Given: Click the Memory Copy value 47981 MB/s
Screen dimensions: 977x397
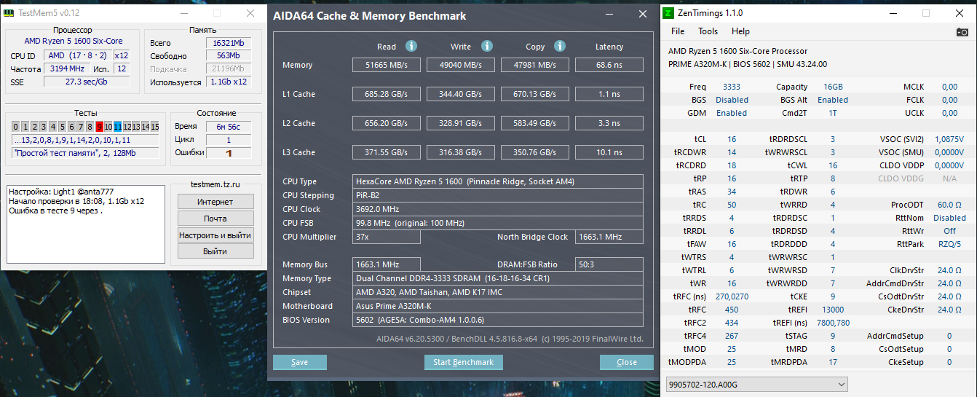Looking at the screenshot, I should point(535,65).
